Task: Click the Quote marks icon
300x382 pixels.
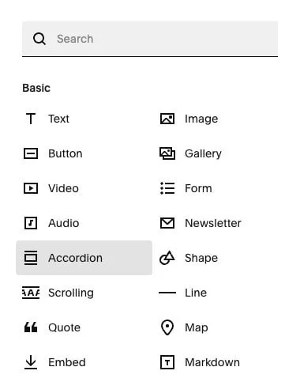Action: tap(31, 327)
